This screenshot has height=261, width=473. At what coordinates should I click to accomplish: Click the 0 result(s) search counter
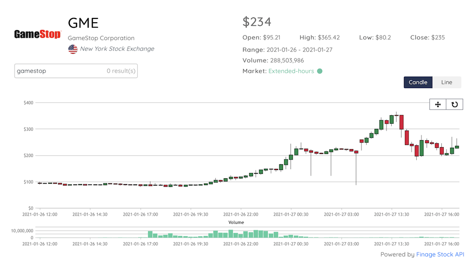pos(121,71)
